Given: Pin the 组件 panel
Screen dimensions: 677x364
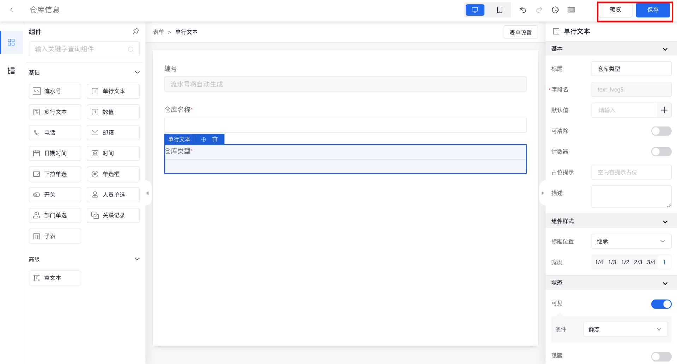Looking at the screenshot, I should (x=136, y=31).
